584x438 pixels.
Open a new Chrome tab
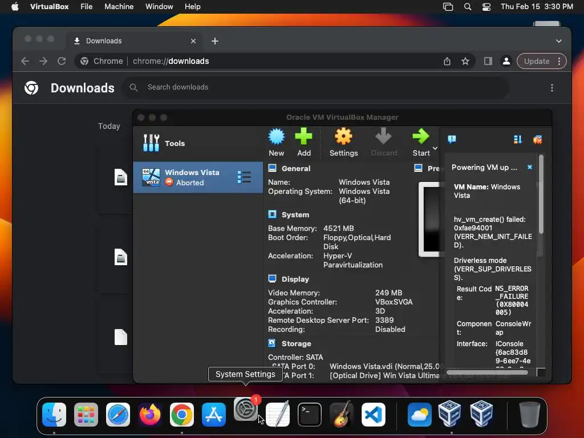coord(215,41)
